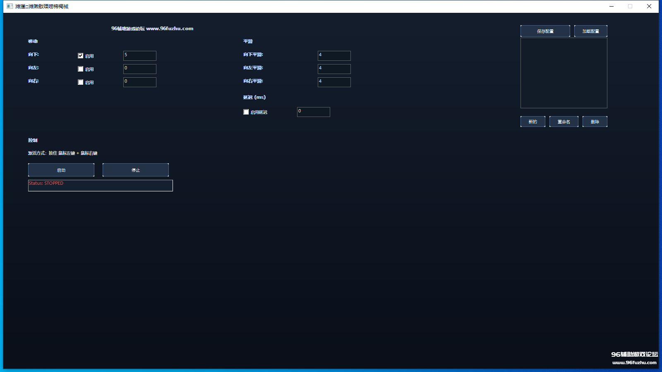The image size is (662, 372).
Task: Focus the 向左 movement value field
Action: pyautogui.click(x=140, y=69)
